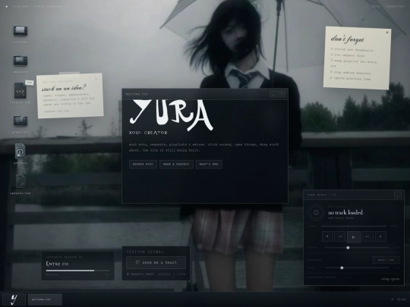Minimize the Yura audio player window
410x307 pixels.
(398, 195)
